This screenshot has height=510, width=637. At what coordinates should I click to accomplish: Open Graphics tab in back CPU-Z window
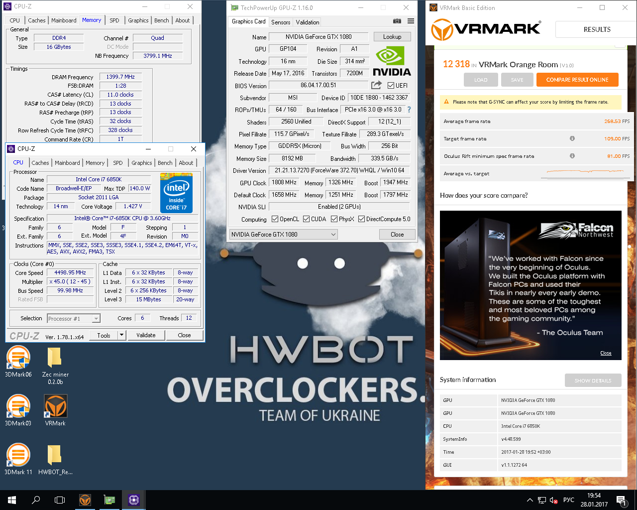pos(138,20)
